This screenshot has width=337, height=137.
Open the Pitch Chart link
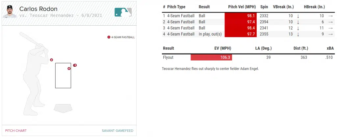click(x=16, y=131)
